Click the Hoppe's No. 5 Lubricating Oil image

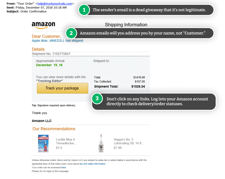click(x=101, y=143)
